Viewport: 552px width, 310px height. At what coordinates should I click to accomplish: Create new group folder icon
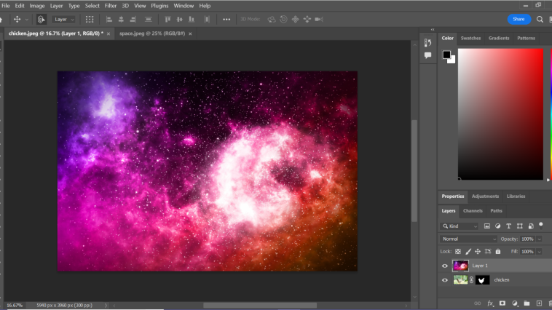[527, 303]
